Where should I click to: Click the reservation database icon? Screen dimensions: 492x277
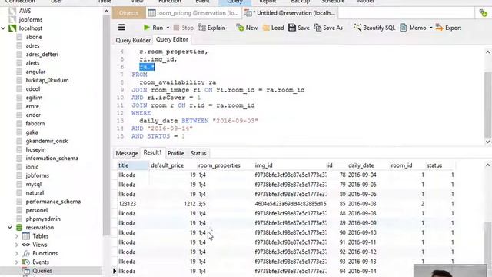[x=19, y=228]
